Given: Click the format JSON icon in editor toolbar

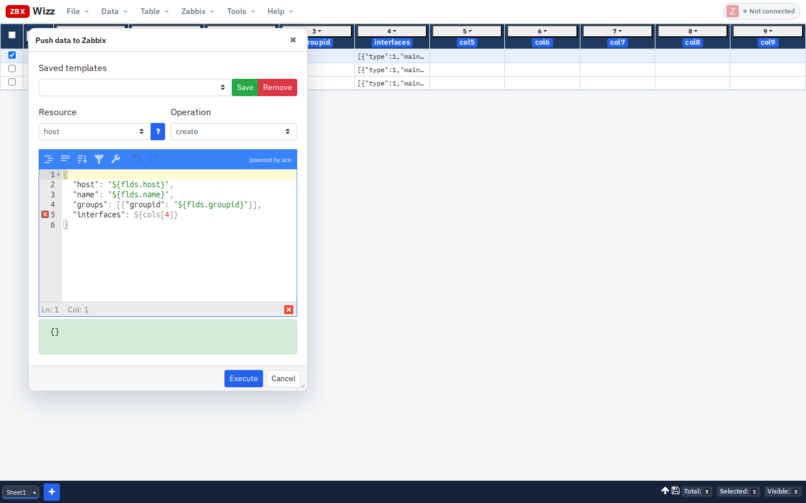Looking at the screenshot, I should pyautogui.click(x=49, y=159).
